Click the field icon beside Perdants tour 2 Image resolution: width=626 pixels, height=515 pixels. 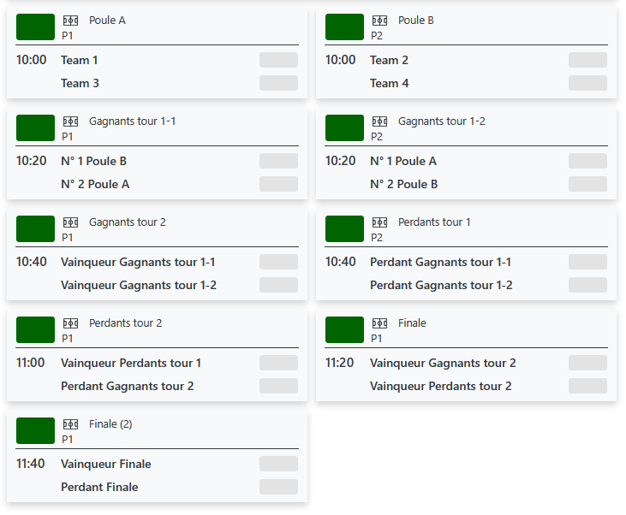pyautogui.click(x=70, y=323)
